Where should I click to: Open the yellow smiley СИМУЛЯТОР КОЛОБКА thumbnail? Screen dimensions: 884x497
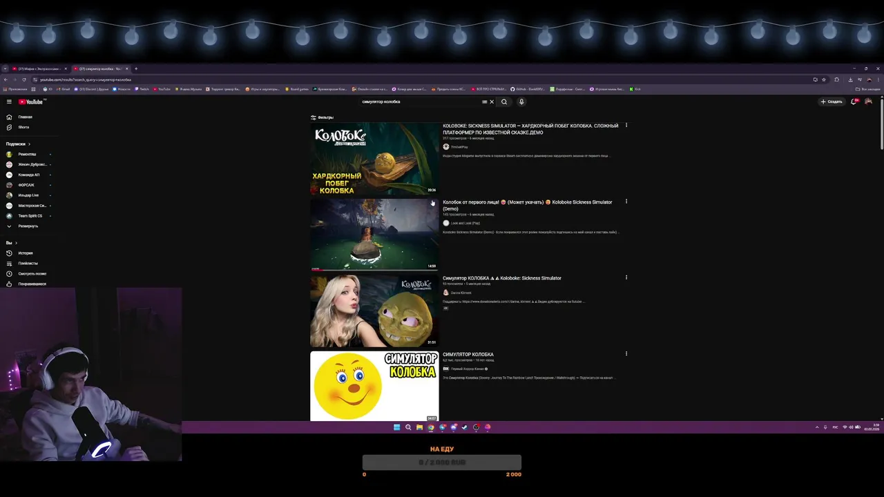coord(374,386)
